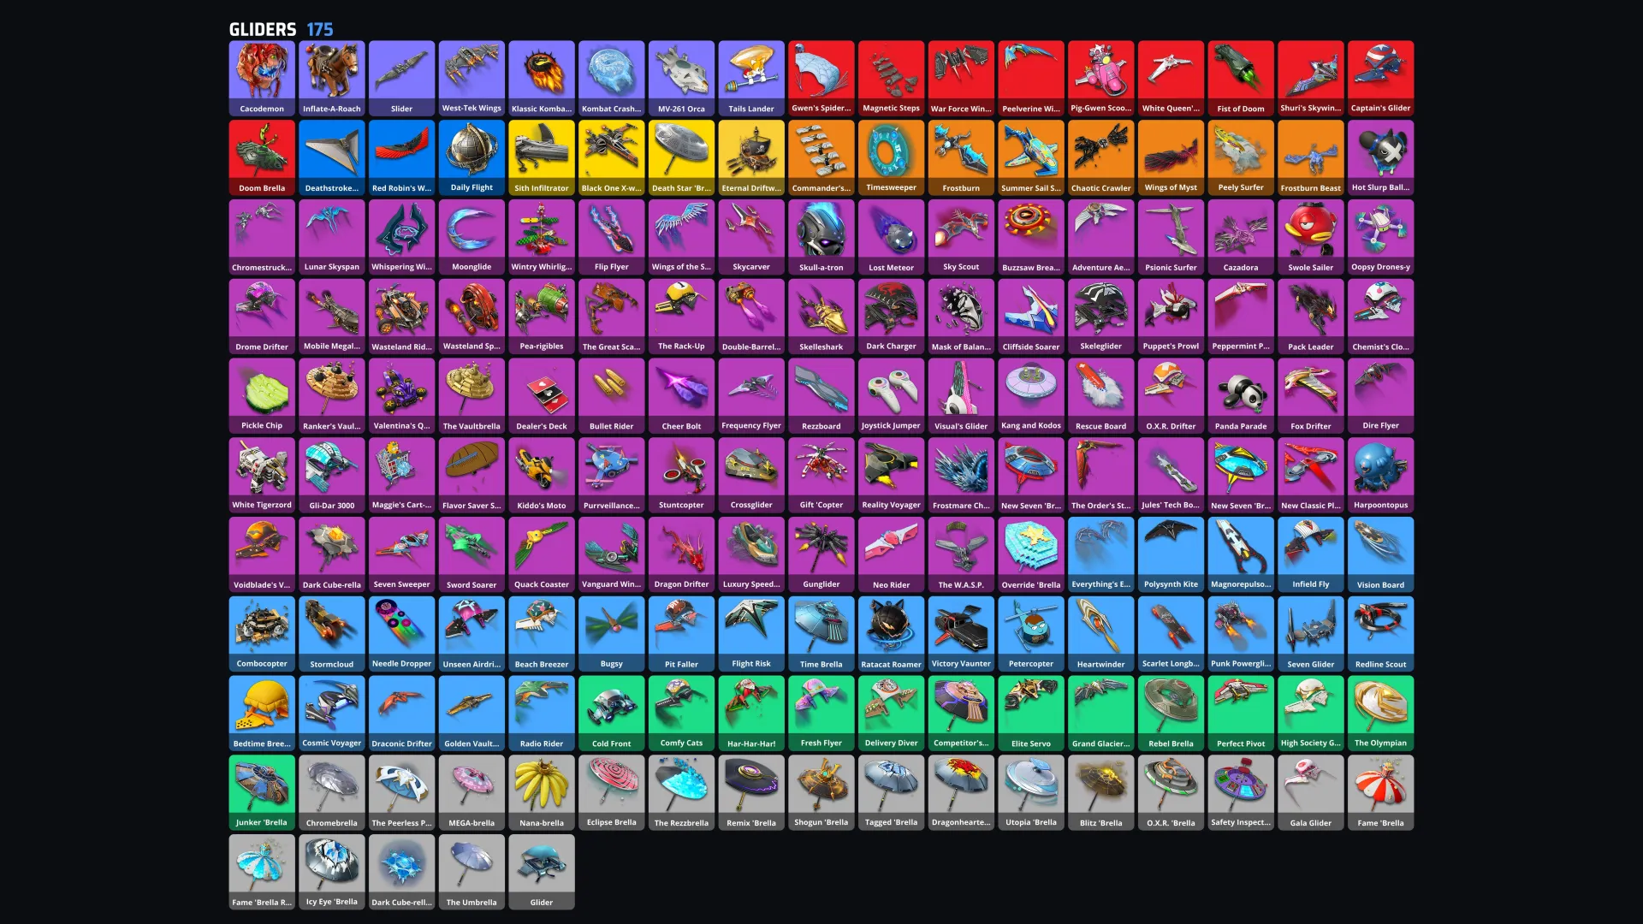1643x924 pixels.
Task: Select the Sith Infiltrator glider
Action: pos(542,157)
